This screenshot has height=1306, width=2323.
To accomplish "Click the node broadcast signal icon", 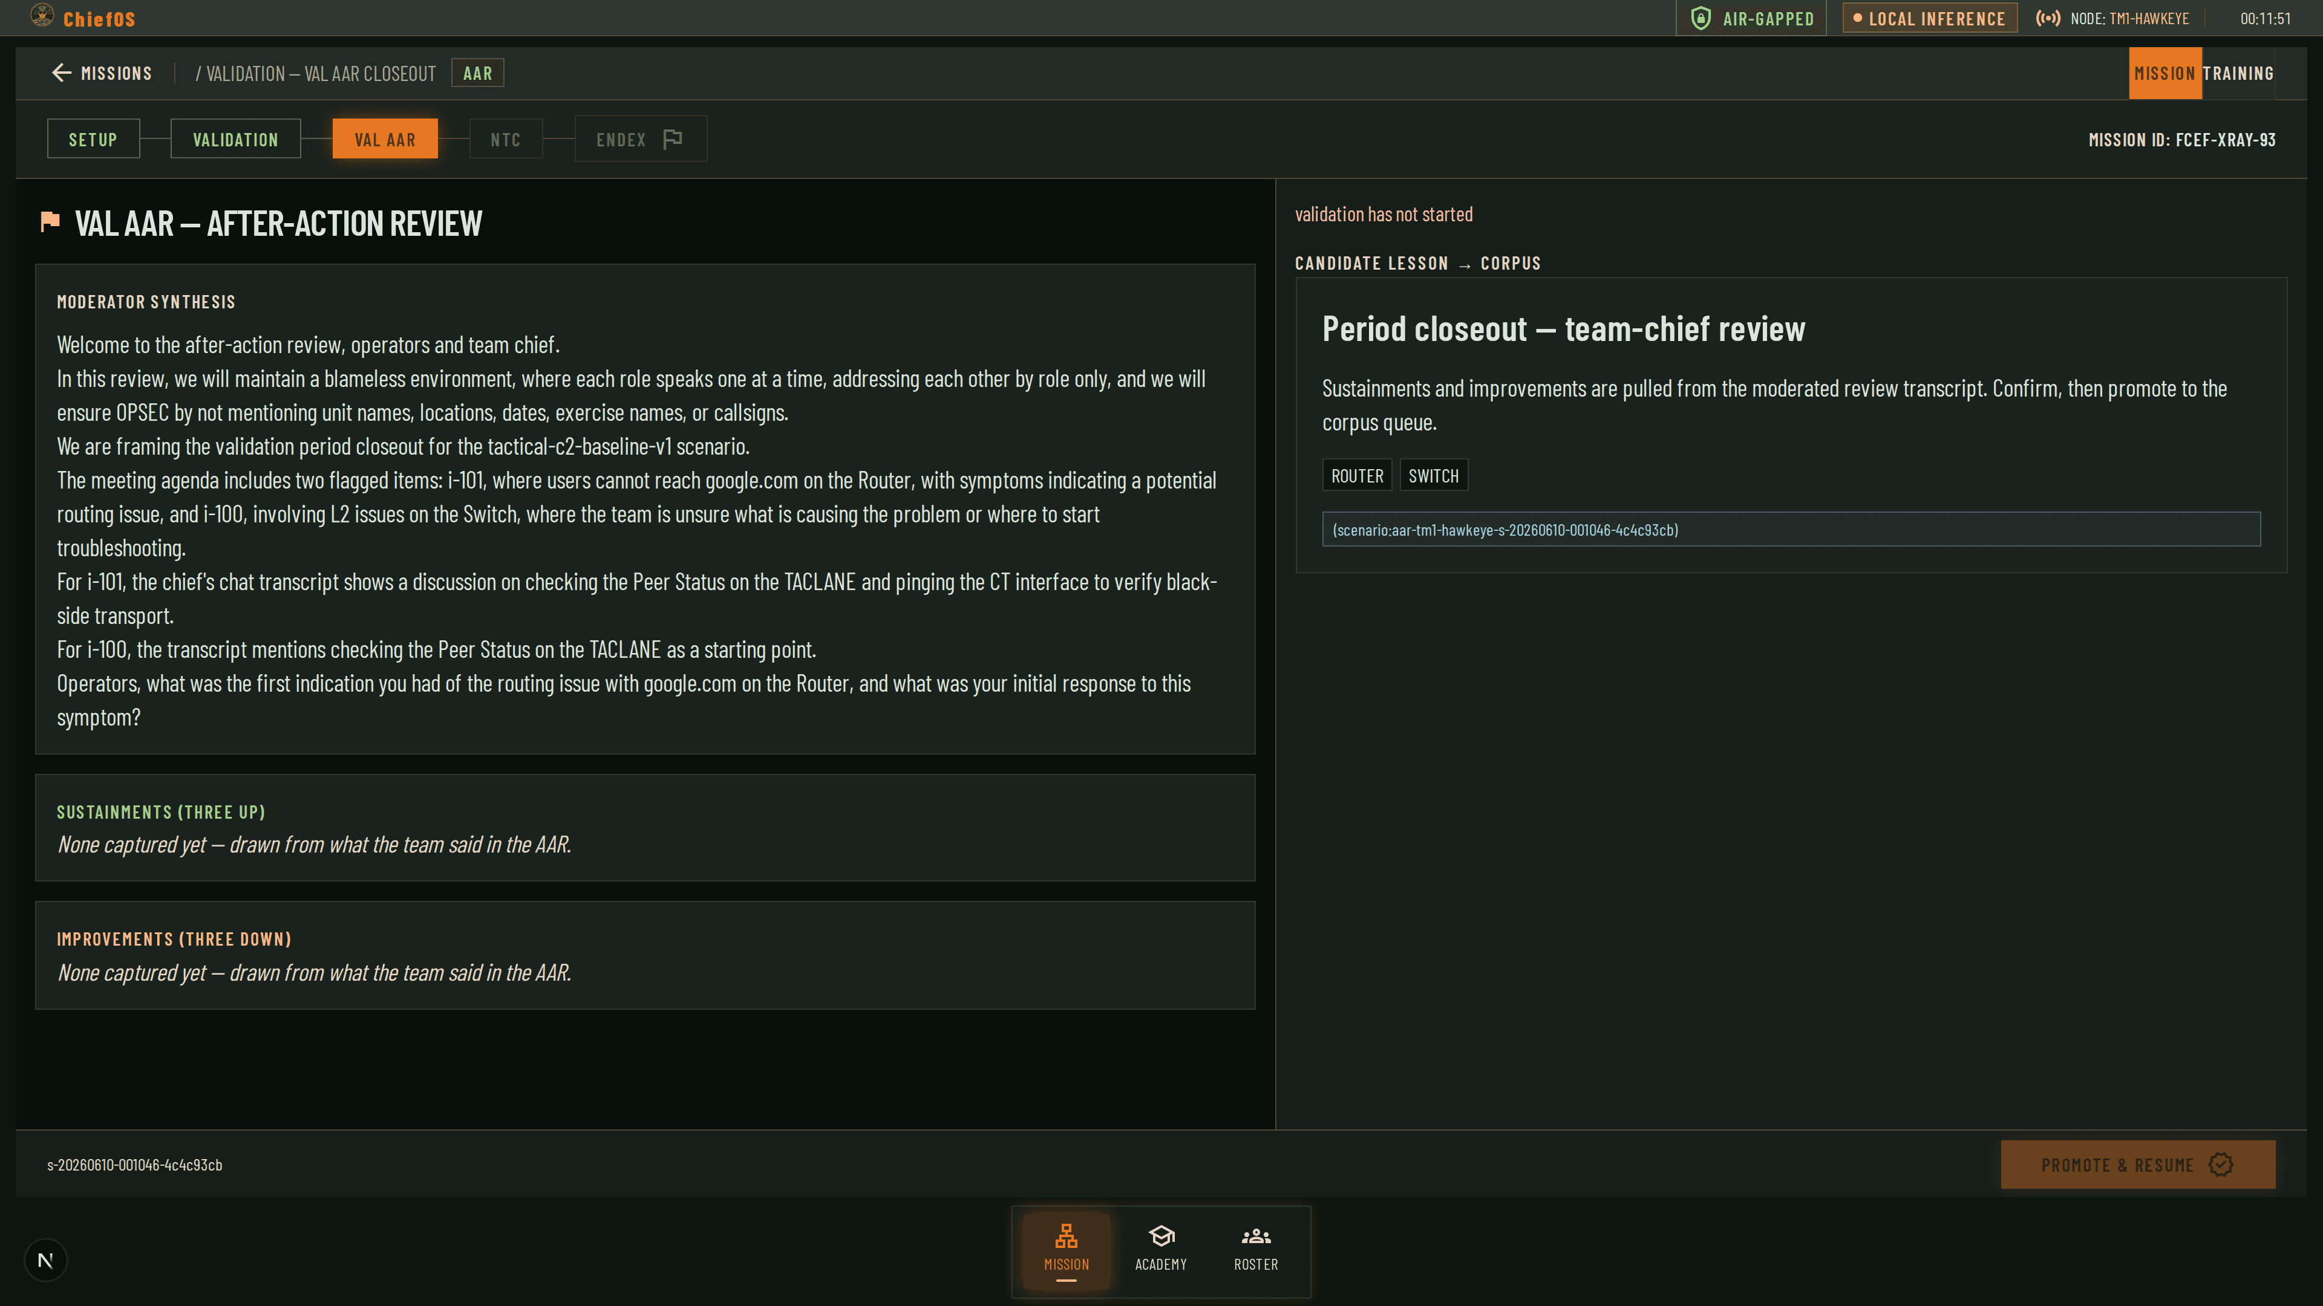I will [2047, 18].
